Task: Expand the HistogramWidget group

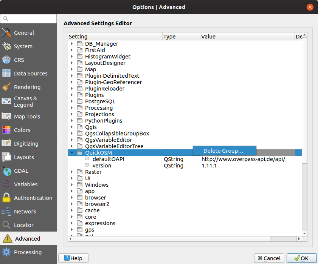Action: click(71, 57)
